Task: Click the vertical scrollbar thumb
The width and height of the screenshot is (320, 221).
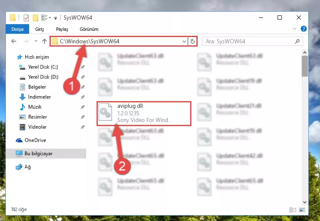Action: click(305, 66)
